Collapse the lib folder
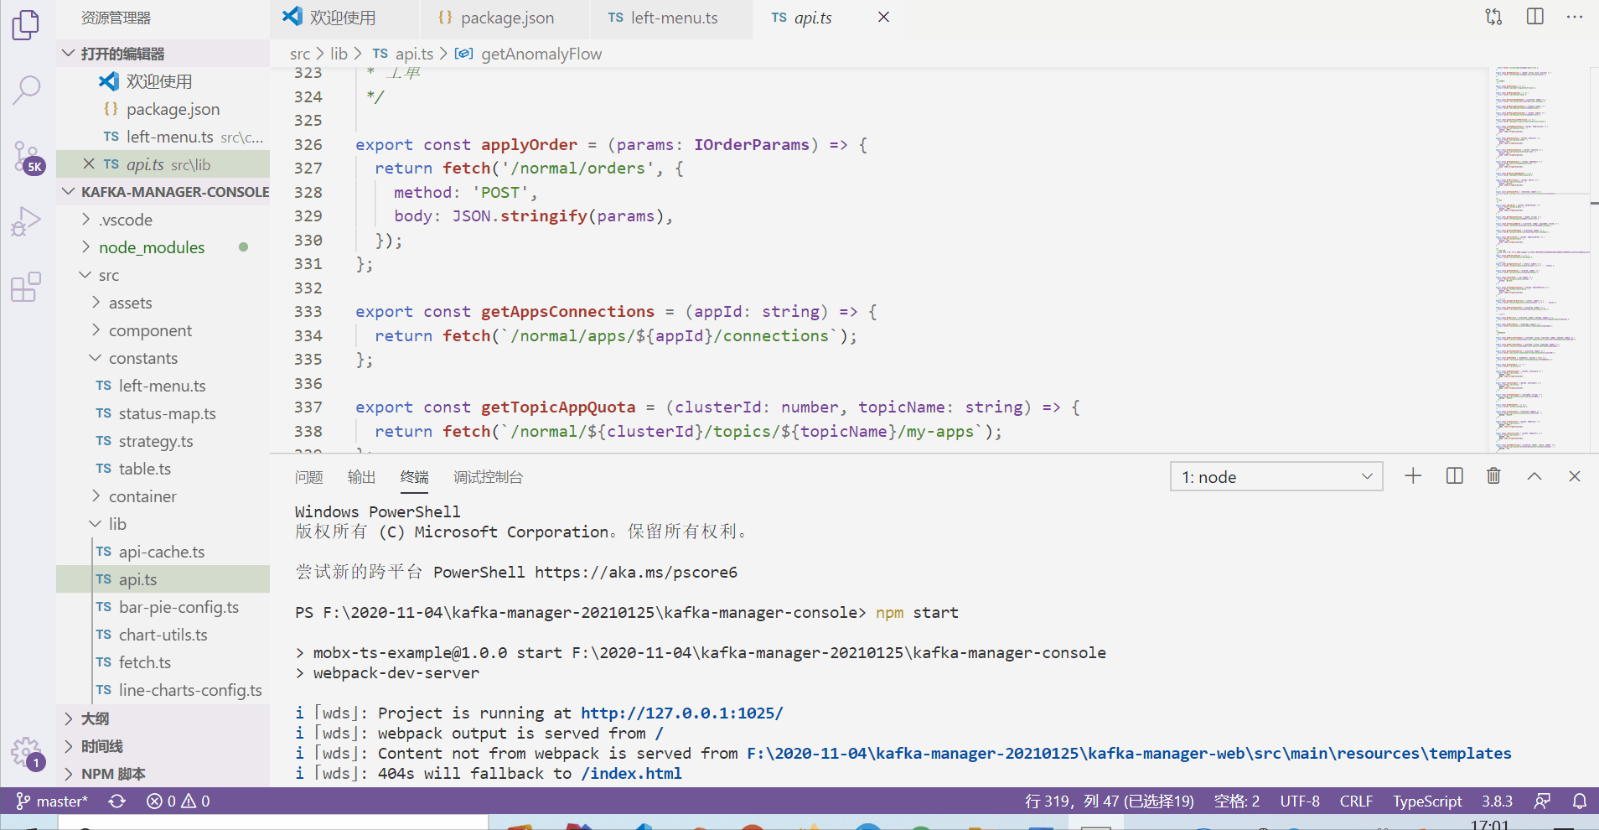 [163, 524]
